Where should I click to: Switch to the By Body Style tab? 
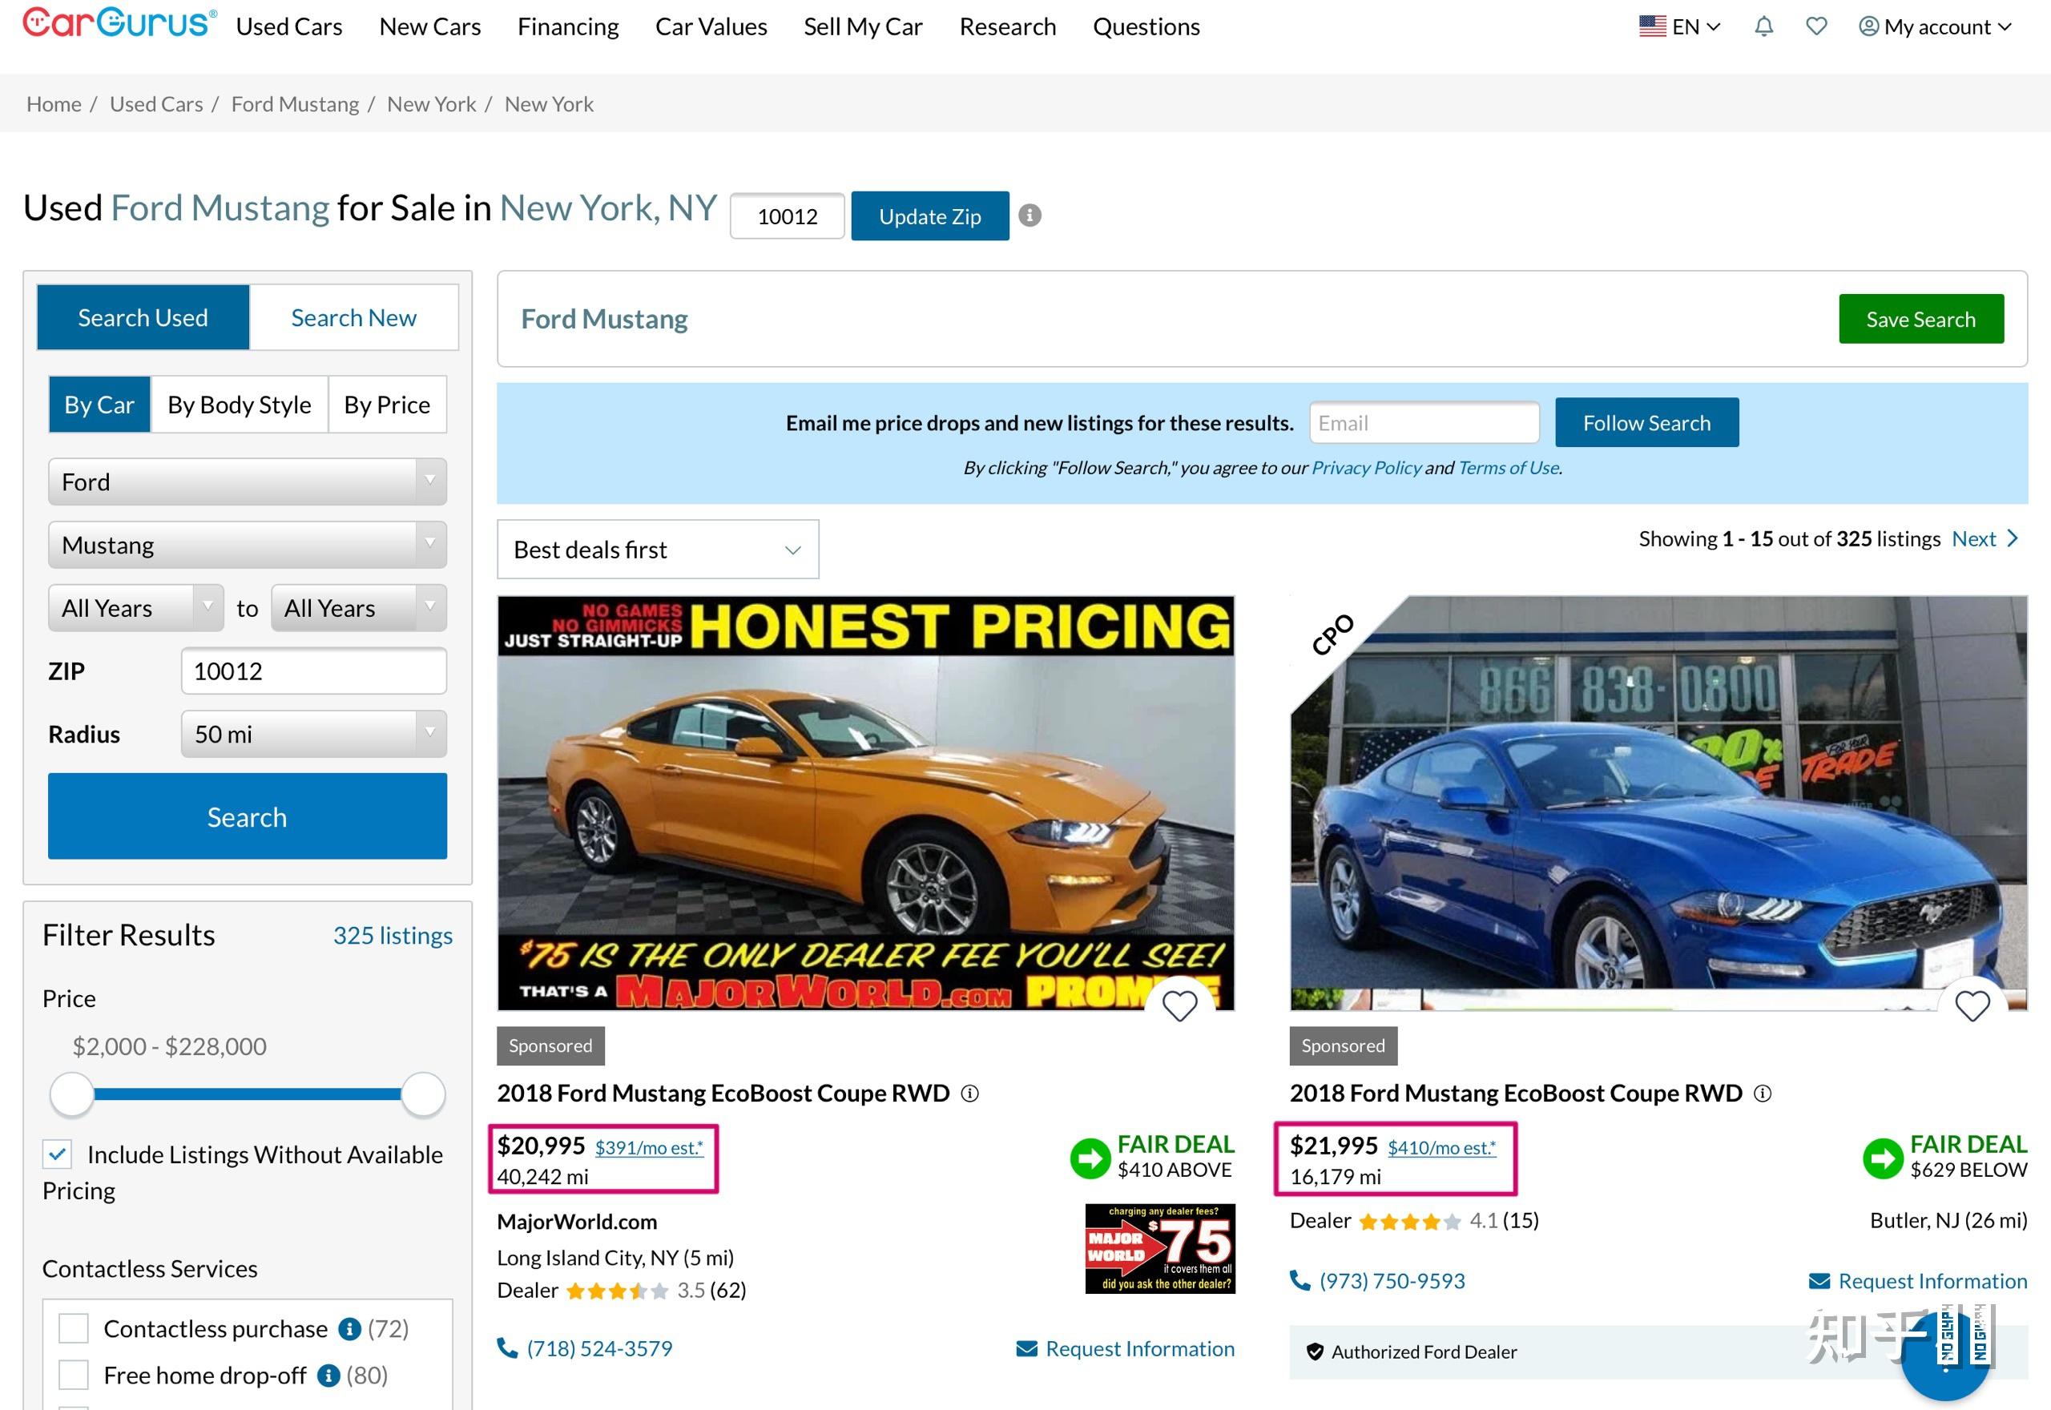(x=240, y=405)
